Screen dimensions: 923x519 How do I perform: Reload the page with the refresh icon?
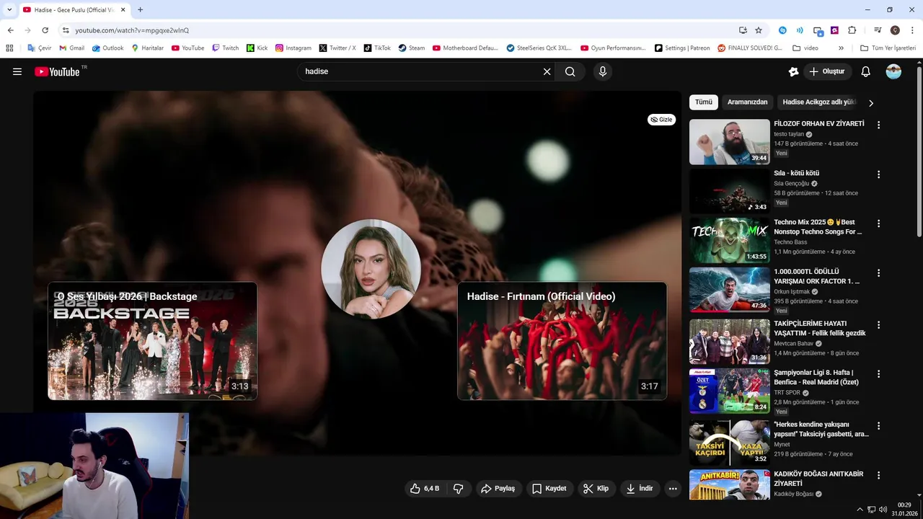pyautogui.click(x=45, y=30)
